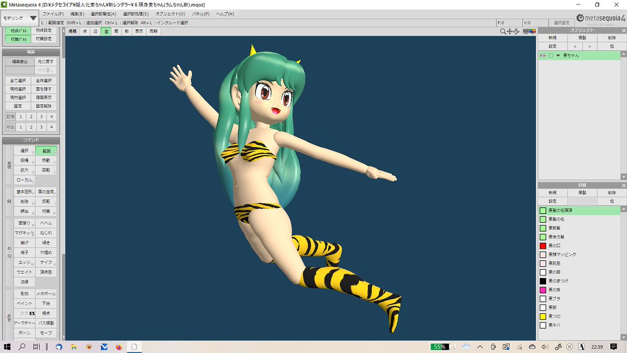Screen dimensions: 627x353
Task: Open the ファイル(F) menu
Action: (53, 14)
